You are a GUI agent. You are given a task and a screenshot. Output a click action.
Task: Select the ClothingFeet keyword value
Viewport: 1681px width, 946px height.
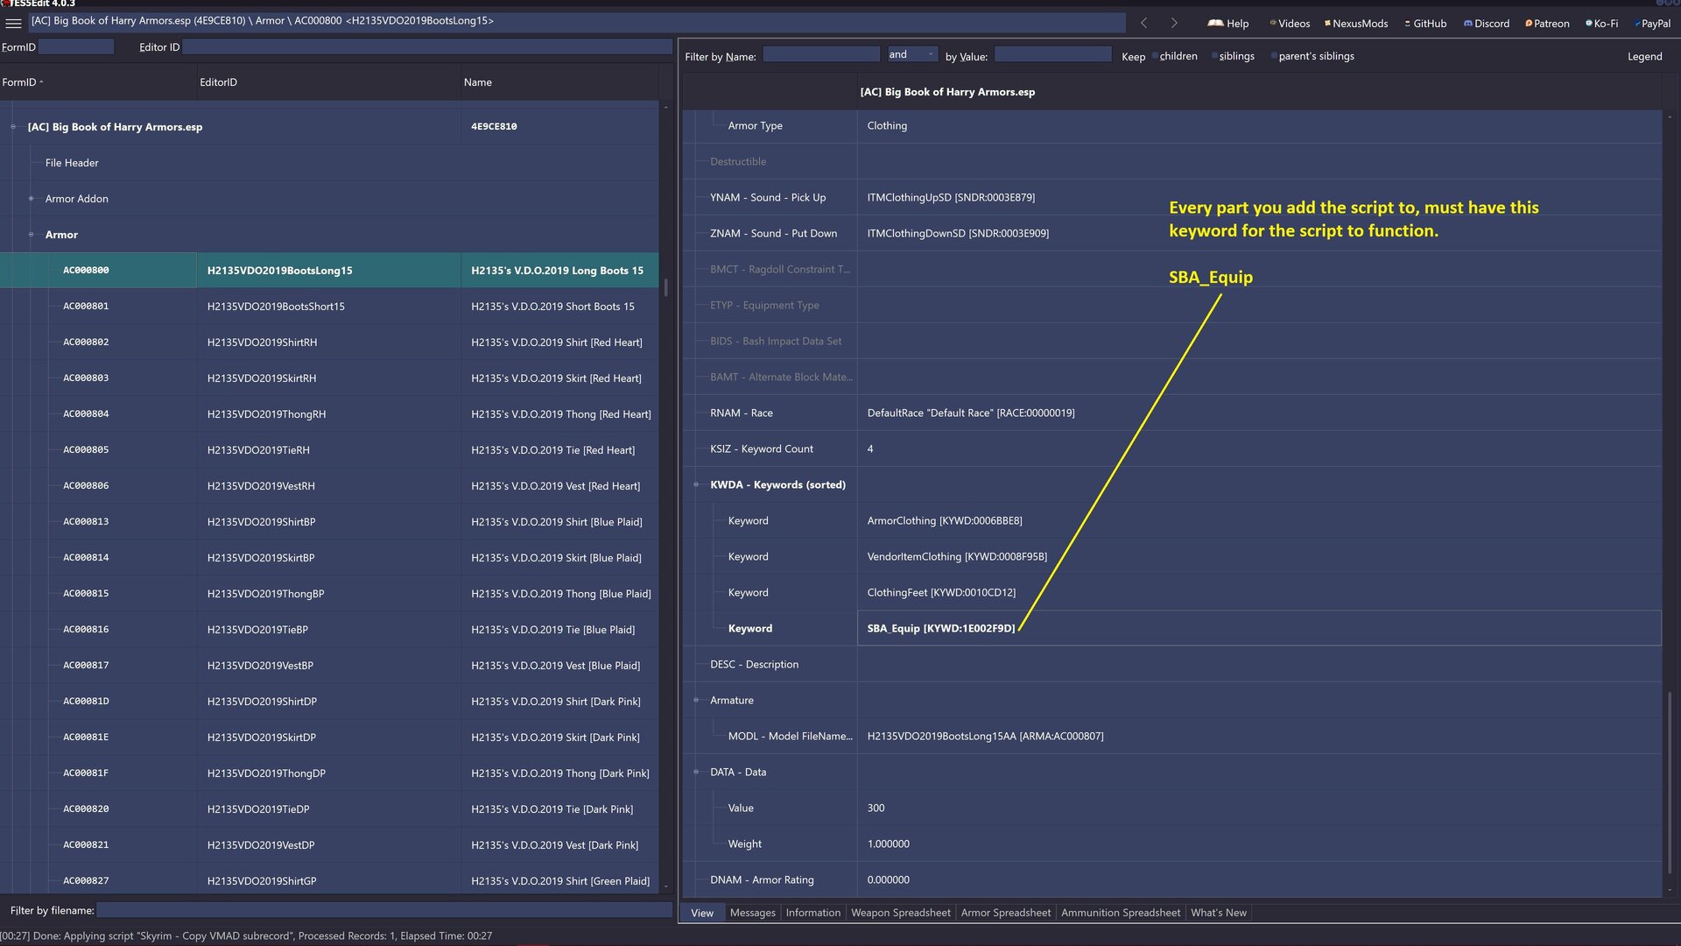1259,592
